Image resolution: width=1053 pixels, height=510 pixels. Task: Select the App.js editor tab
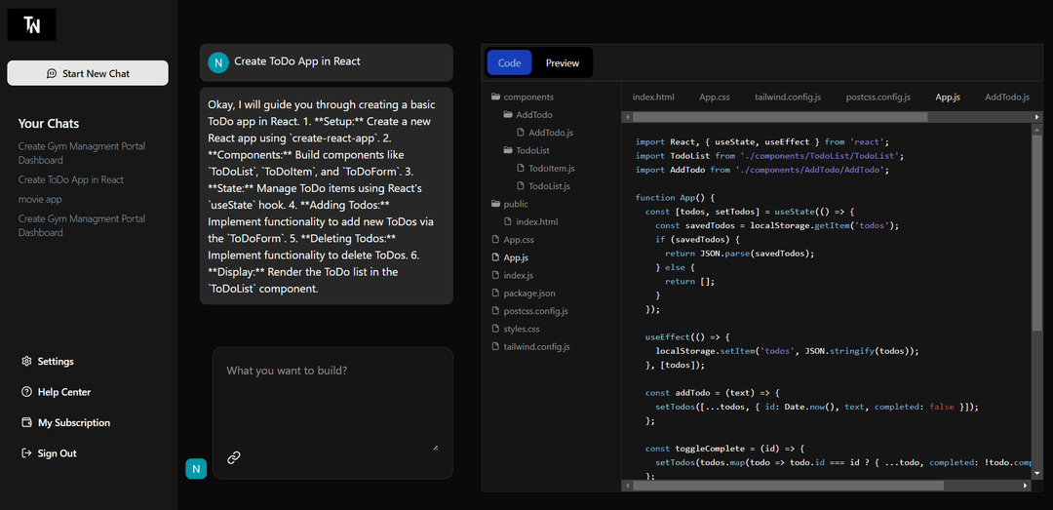tap(948, 97)
